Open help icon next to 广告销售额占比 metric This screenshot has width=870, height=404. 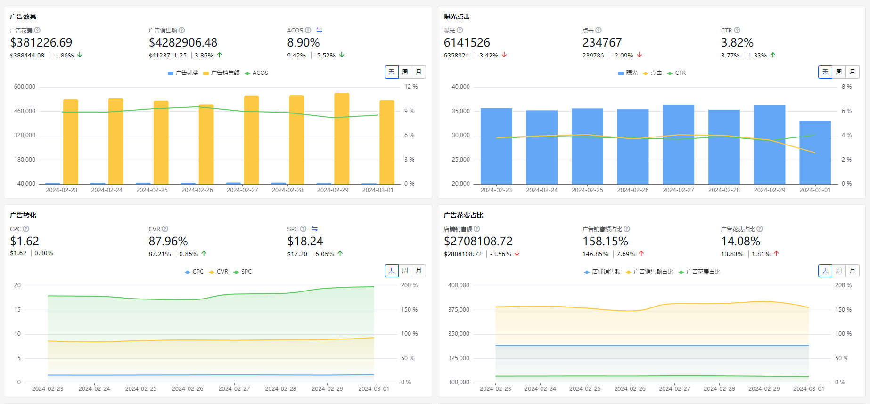[x=626, y=229]
